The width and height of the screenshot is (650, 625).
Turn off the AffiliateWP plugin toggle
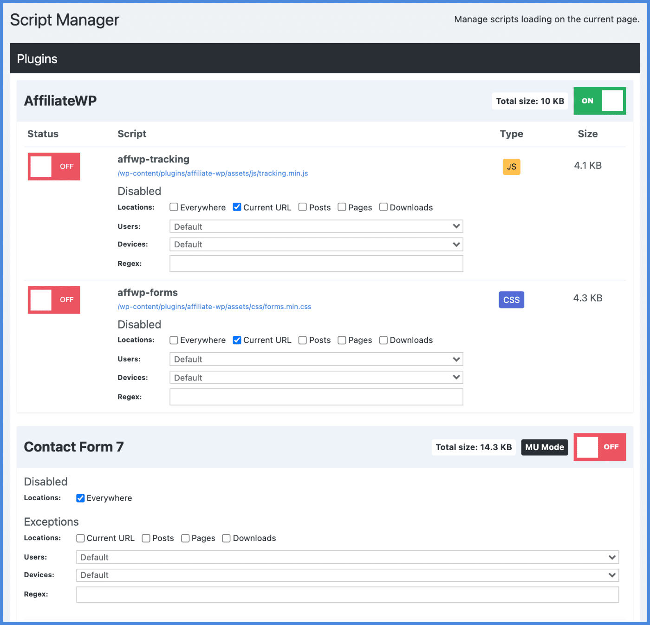tap(599, 101)
